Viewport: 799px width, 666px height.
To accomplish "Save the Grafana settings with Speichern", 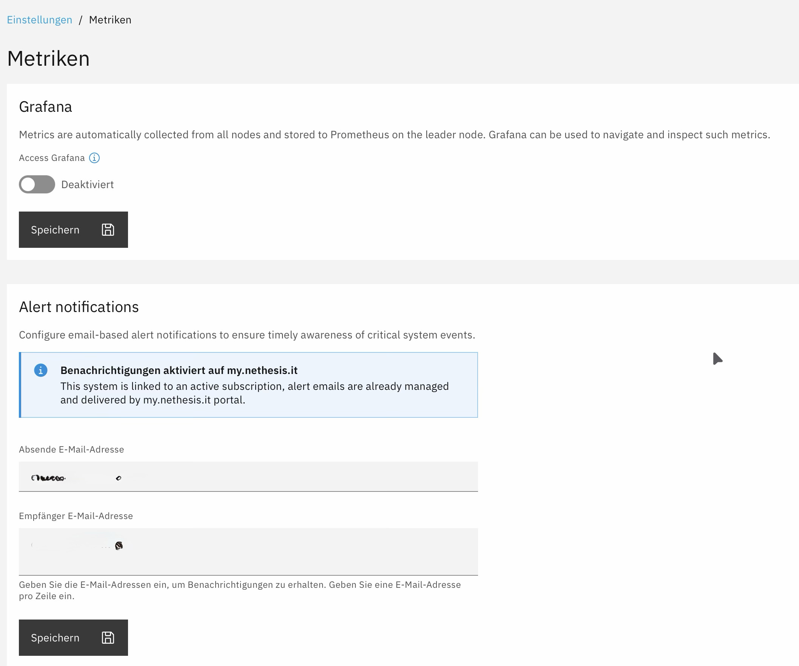I will point(73,230).
